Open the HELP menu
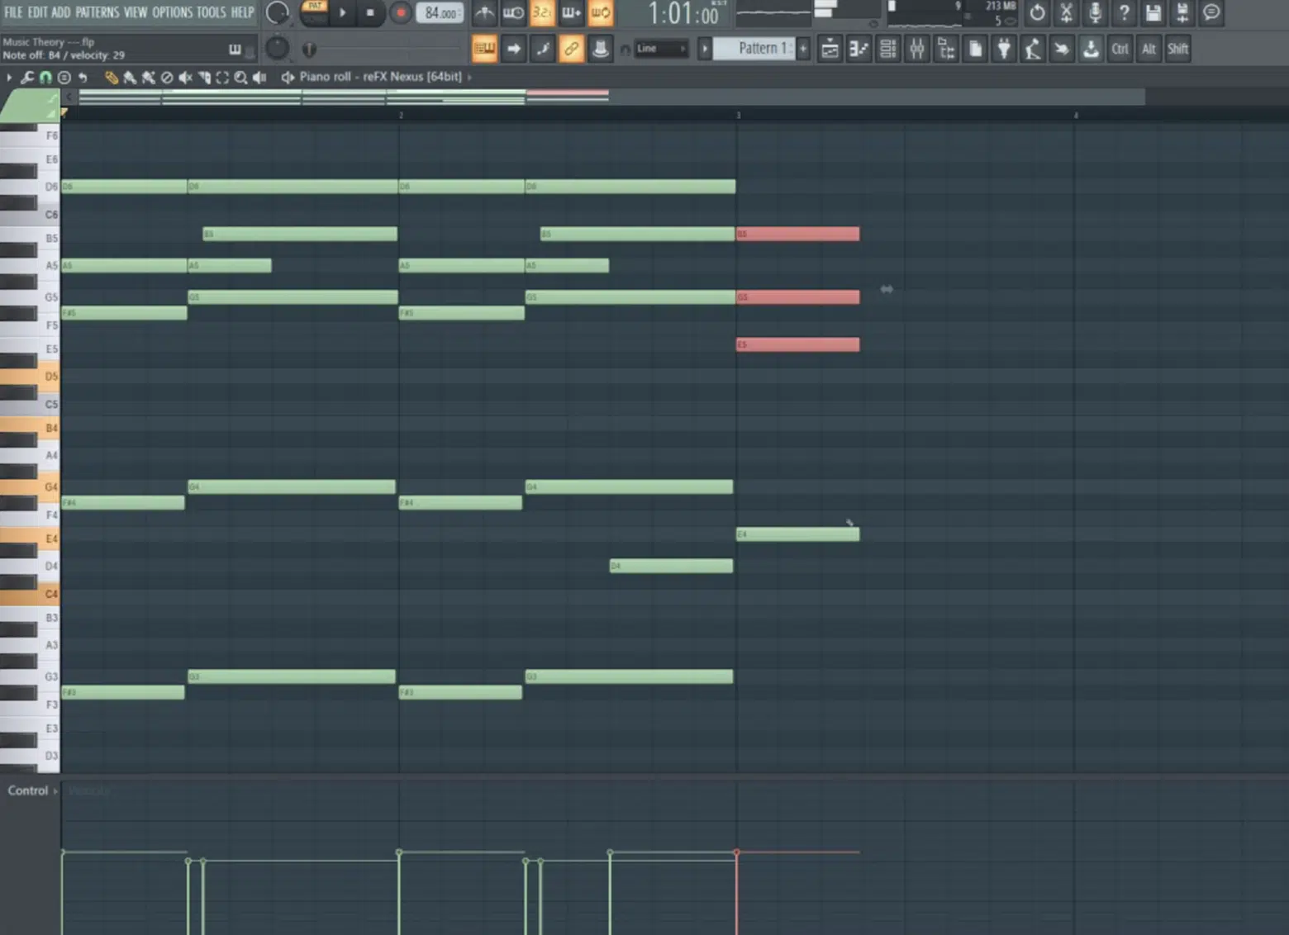The image size is (1289, 935). 242,12
